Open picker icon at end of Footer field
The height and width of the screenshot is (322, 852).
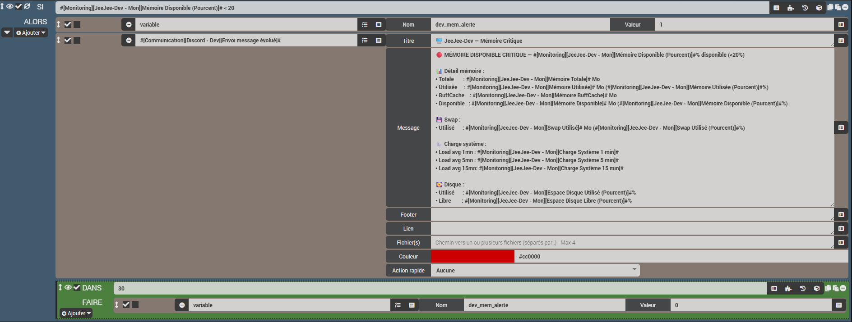pos(841,215)
